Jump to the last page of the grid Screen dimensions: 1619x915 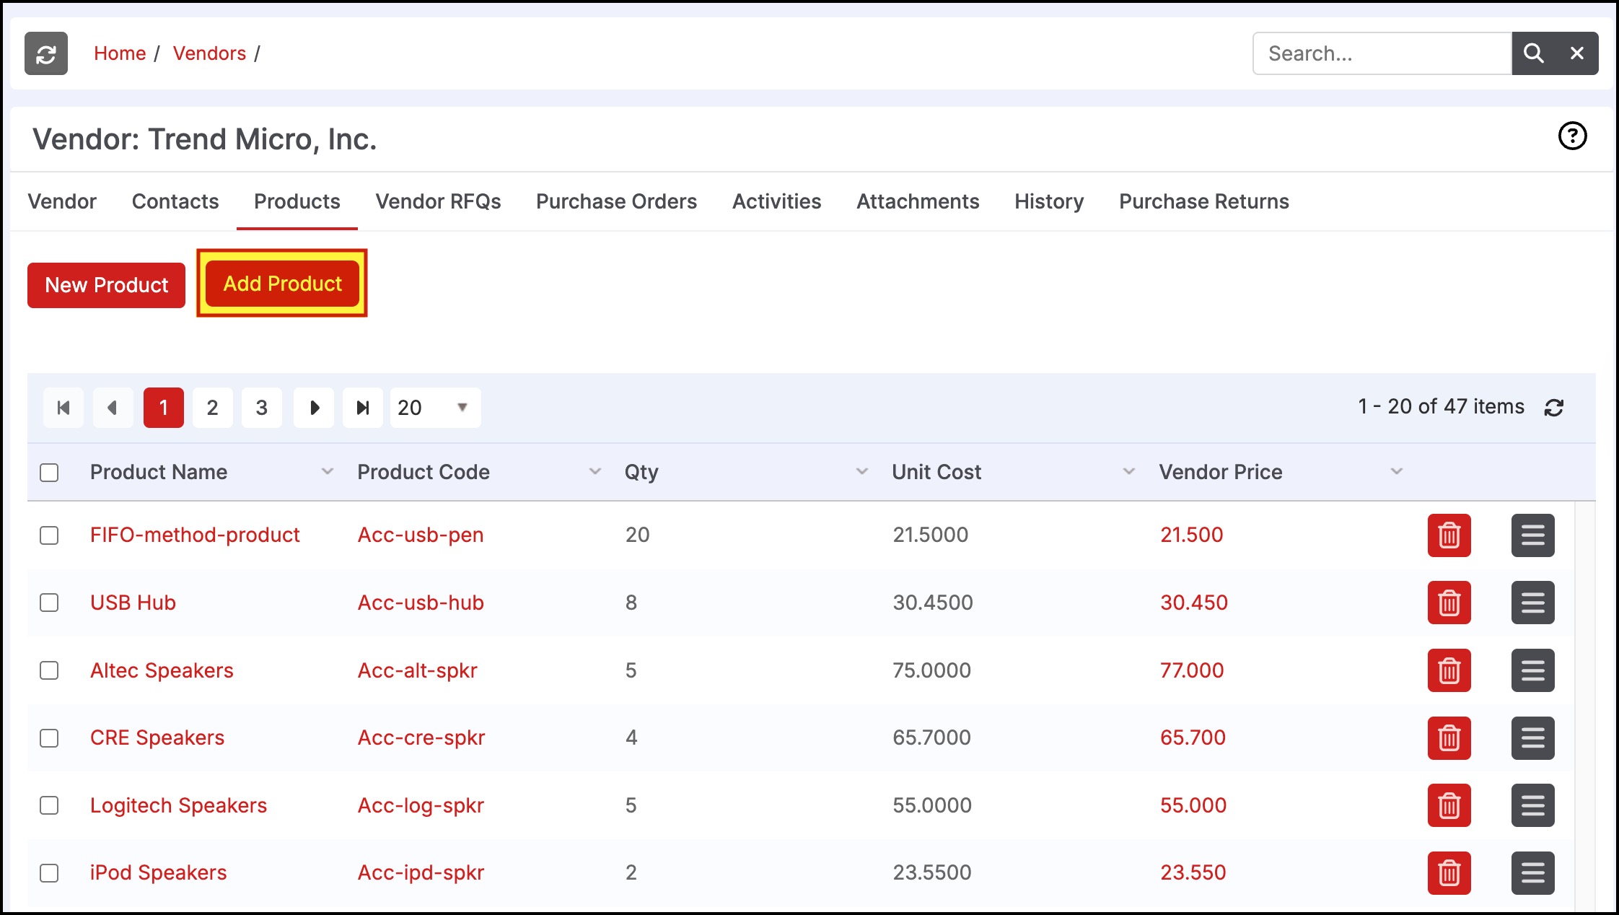coord(363,408)
